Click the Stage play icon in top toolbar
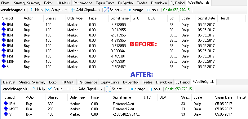The width and height of the screenshot is (248, 119). coord(130,10)
